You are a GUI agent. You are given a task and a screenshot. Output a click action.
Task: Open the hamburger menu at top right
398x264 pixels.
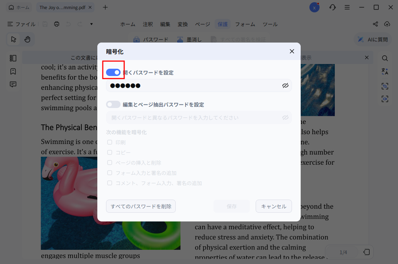tap(347, 7)
